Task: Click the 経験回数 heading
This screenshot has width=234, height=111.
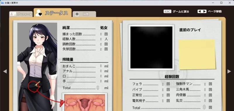Action: tap(172, 77)
